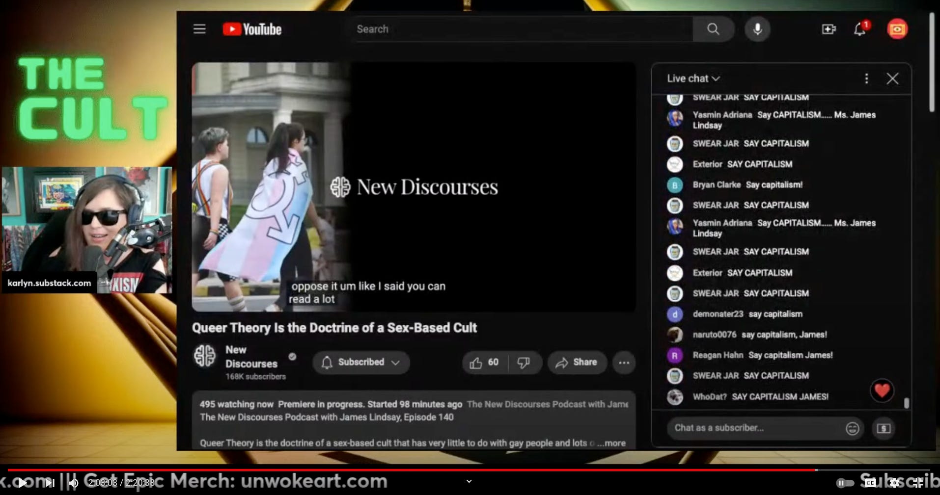Open the player settings gear
Screen dimensions: 940x495
tap(894, 483)
